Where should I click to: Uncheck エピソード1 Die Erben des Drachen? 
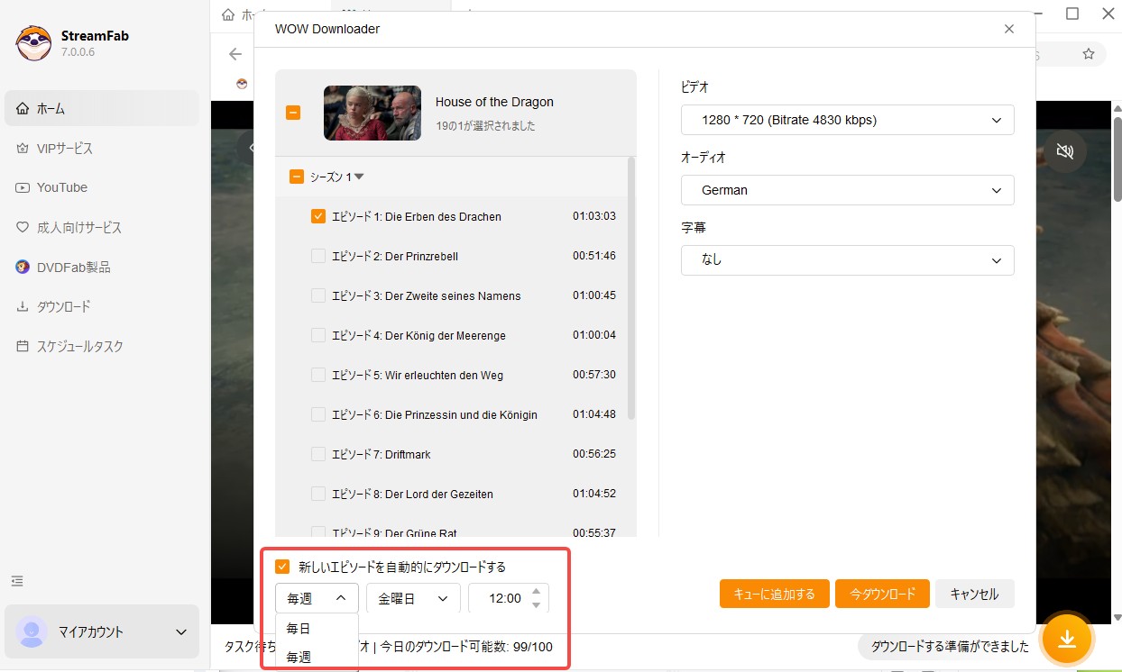317,216
